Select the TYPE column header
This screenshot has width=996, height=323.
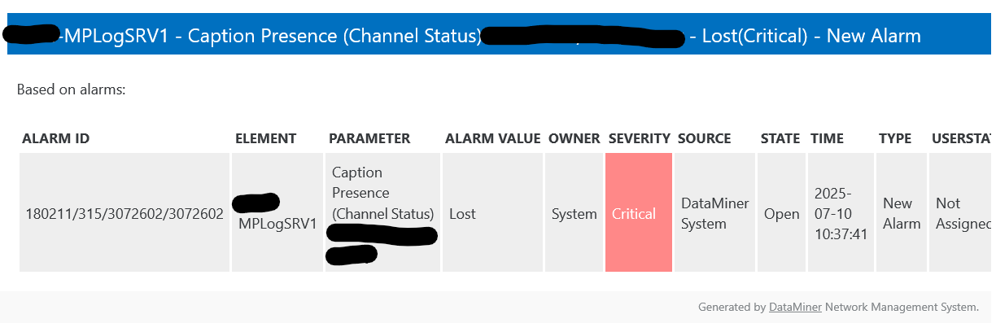[x=895, y=138]
